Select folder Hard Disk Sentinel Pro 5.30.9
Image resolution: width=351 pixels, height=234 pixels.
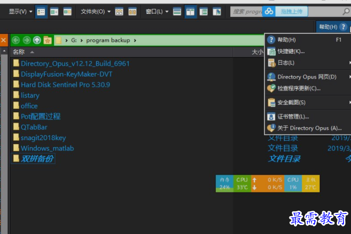click(65, 85)
